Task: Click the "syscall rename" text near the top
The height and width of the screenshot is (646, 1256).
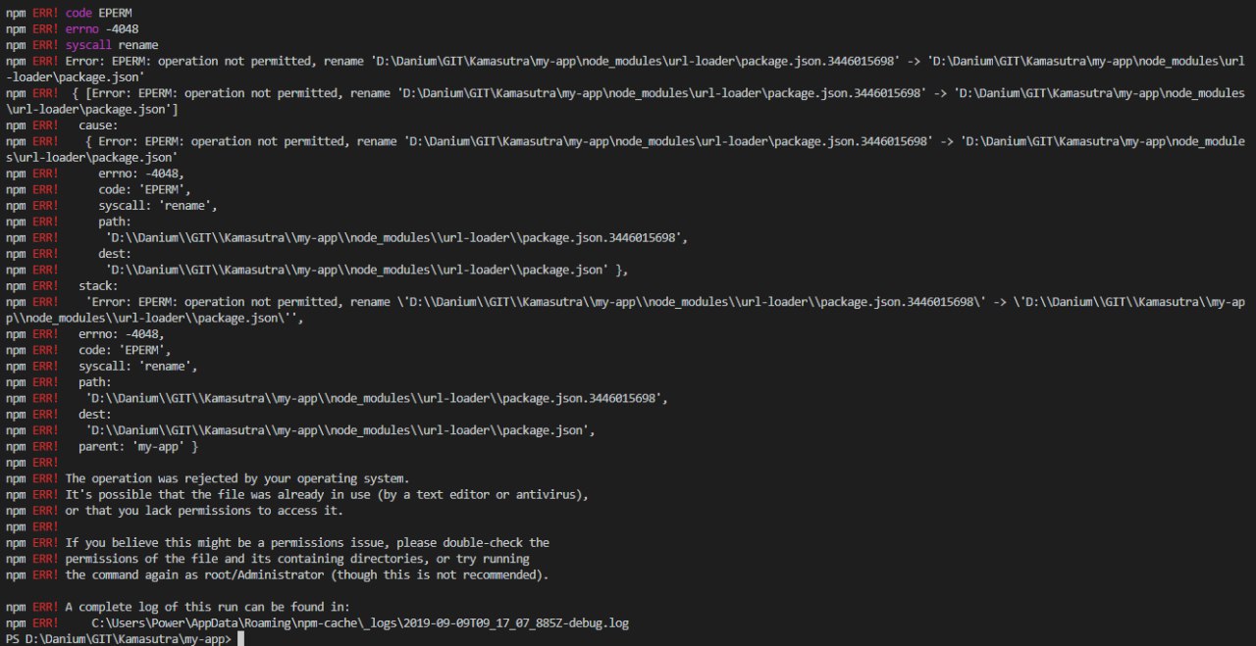Action: [112, 45]
